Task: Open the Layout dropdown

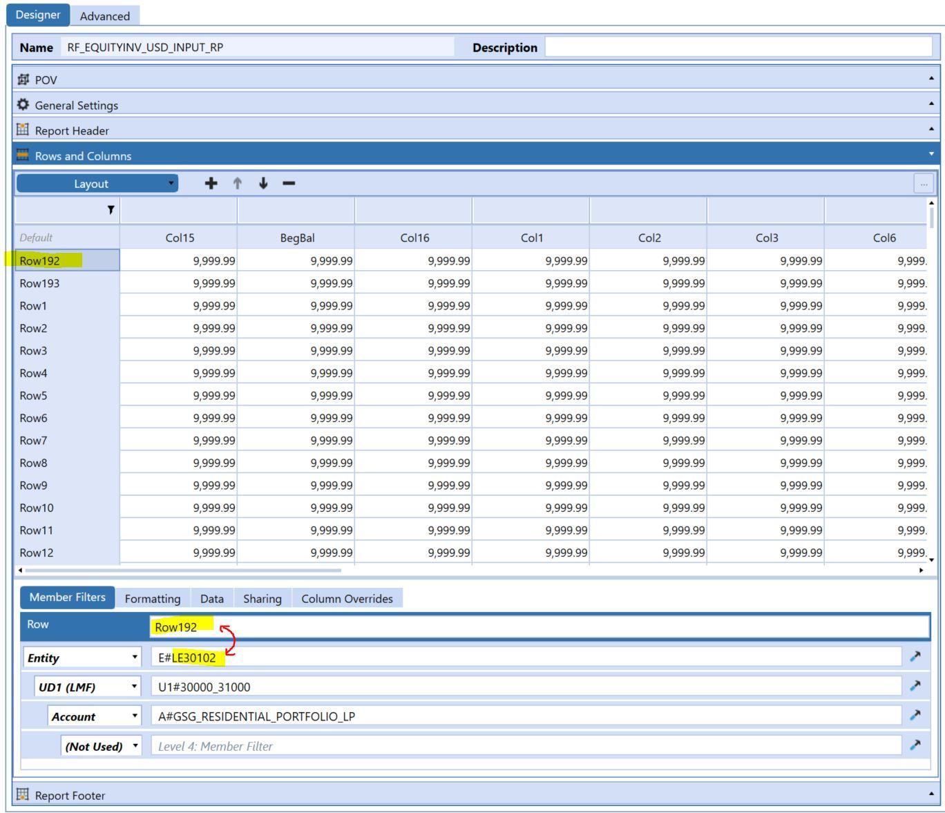Action: coord(97,184)
